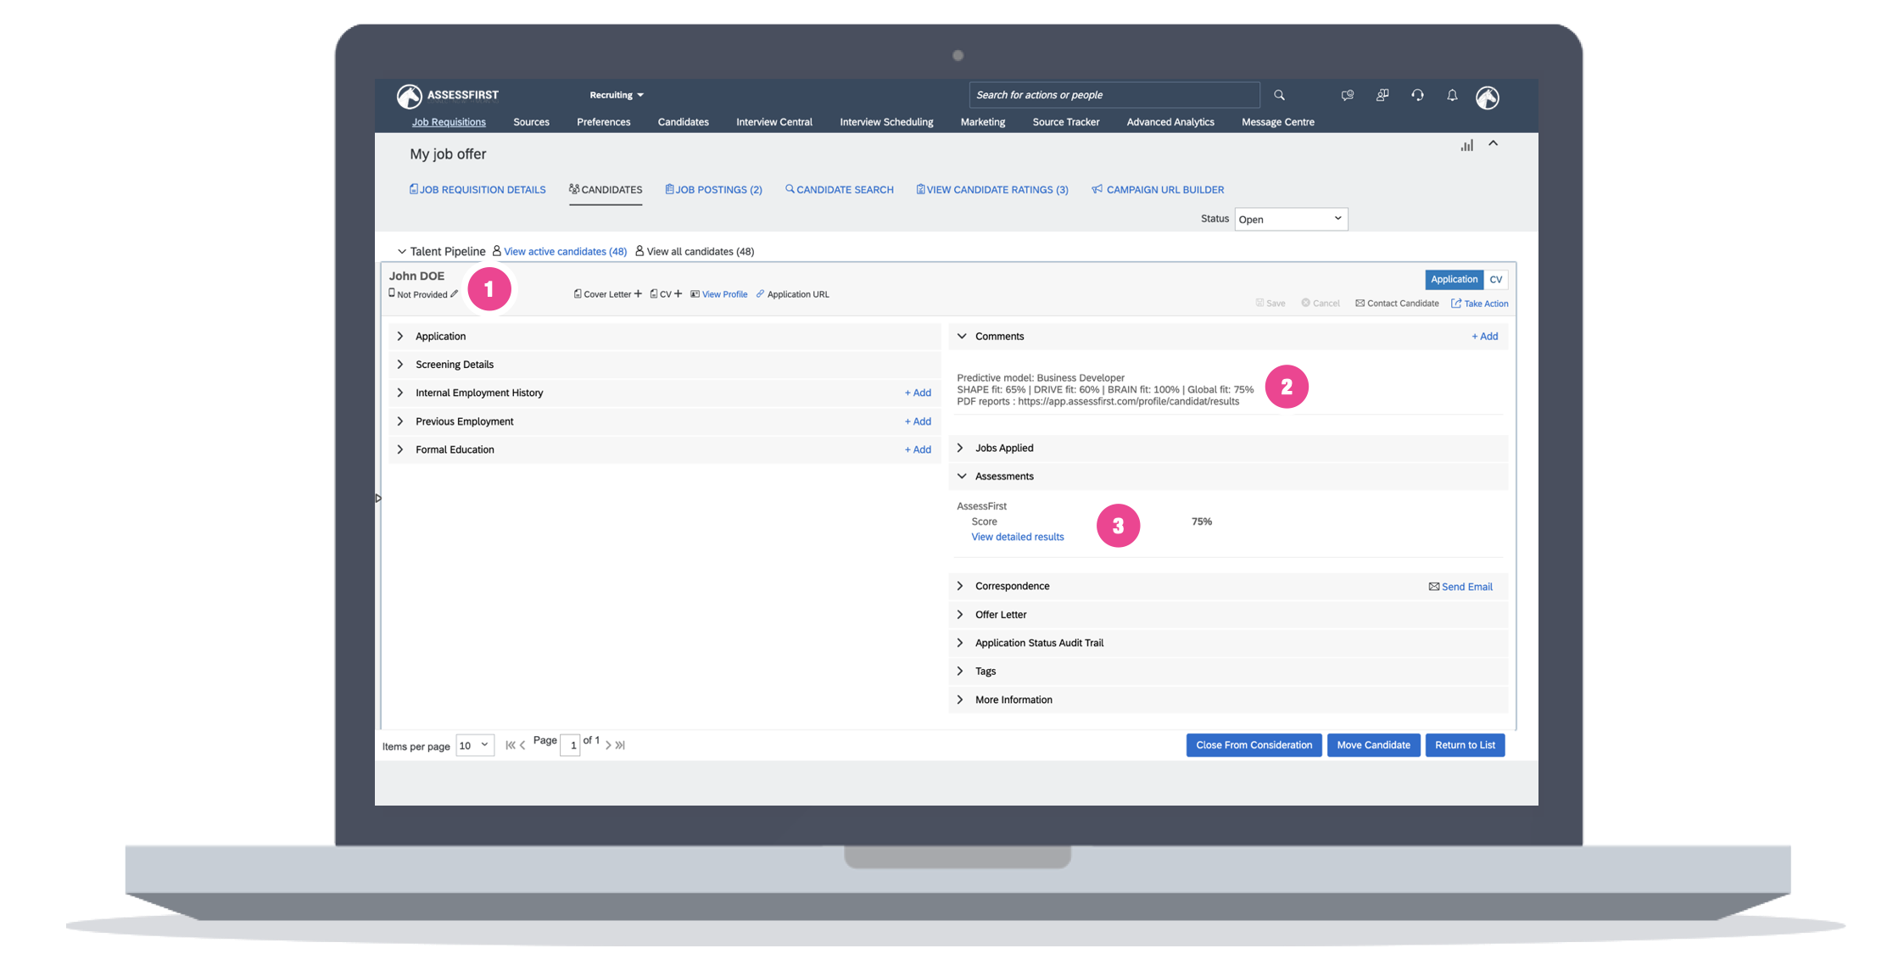Open the notifications bell
This screenshot has height=965, width=1893.
pos(1452,95)
